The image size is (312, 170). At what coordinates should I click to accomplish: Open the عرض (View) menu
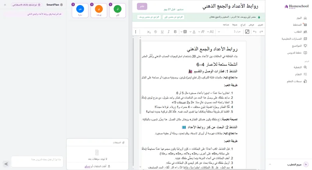tap(251, 25)
